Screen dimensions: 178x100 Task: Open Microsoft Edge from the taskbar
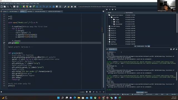[x=75, y=98]
